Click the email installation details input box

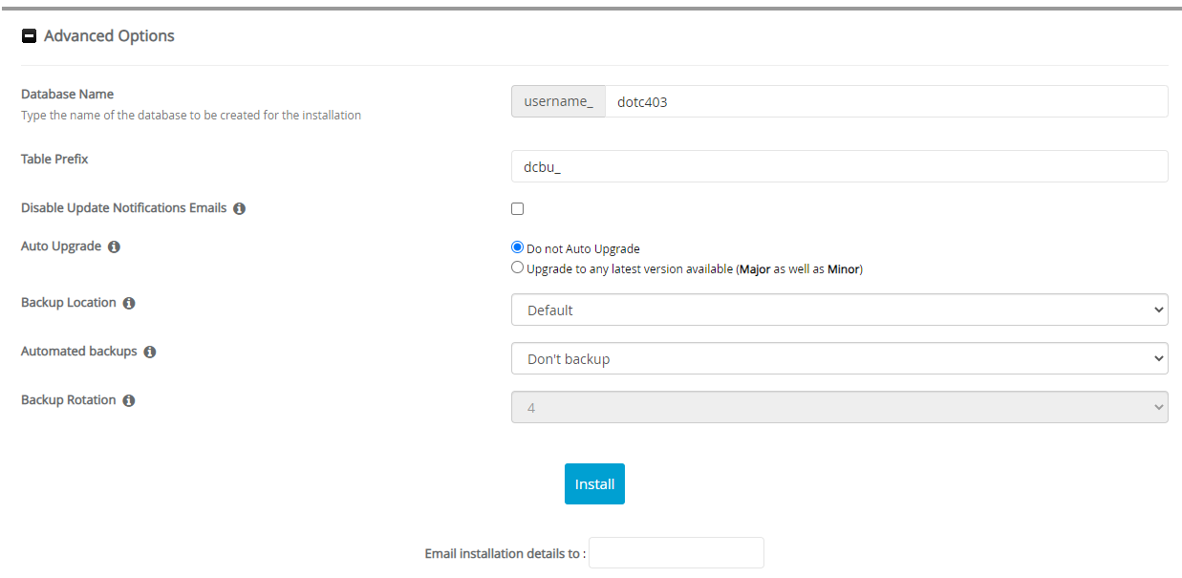click(676, 552)
